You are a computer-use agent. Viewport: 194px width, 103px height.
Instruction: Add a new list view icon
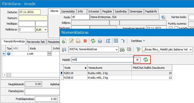point(122,50)
